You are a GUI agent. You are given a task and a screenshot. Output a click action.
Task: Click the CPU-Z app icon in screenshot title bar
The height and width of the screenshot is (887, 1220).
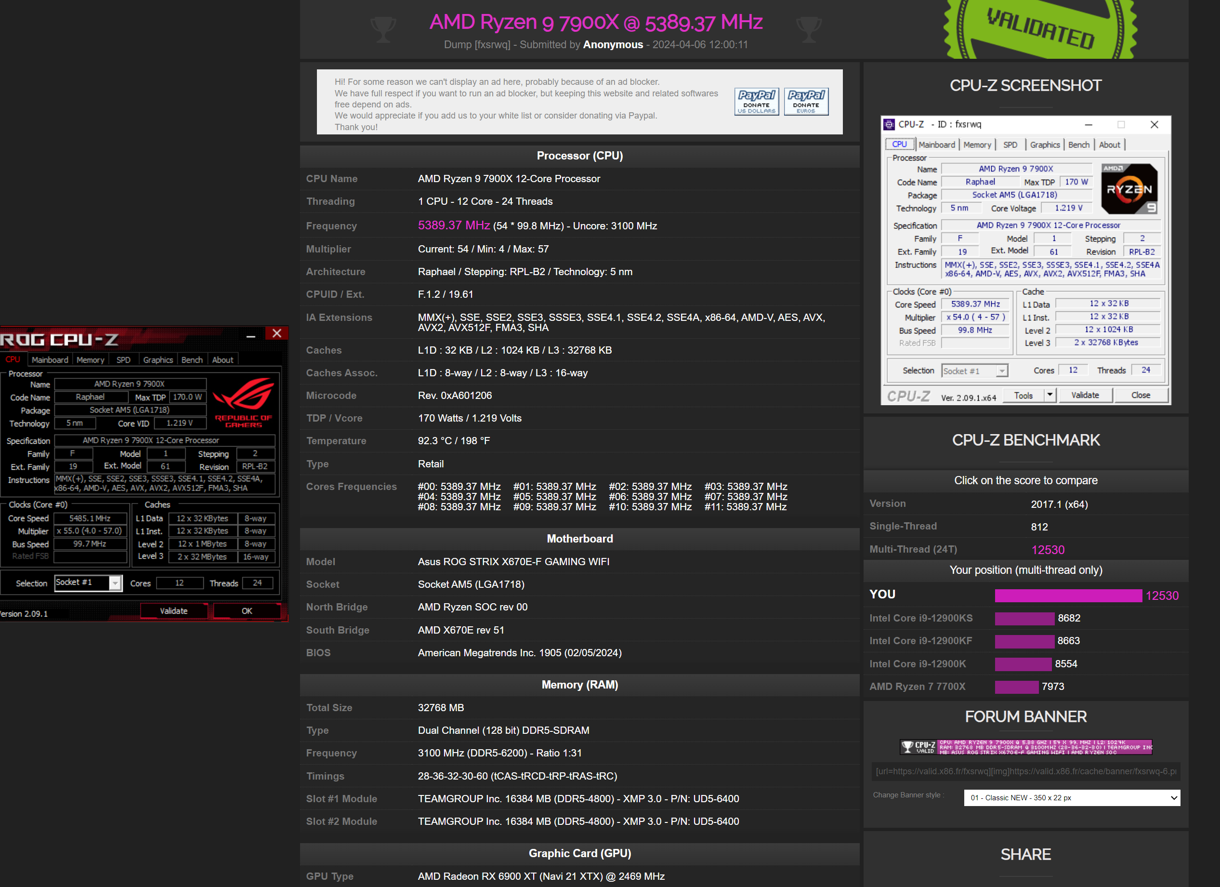889,124
